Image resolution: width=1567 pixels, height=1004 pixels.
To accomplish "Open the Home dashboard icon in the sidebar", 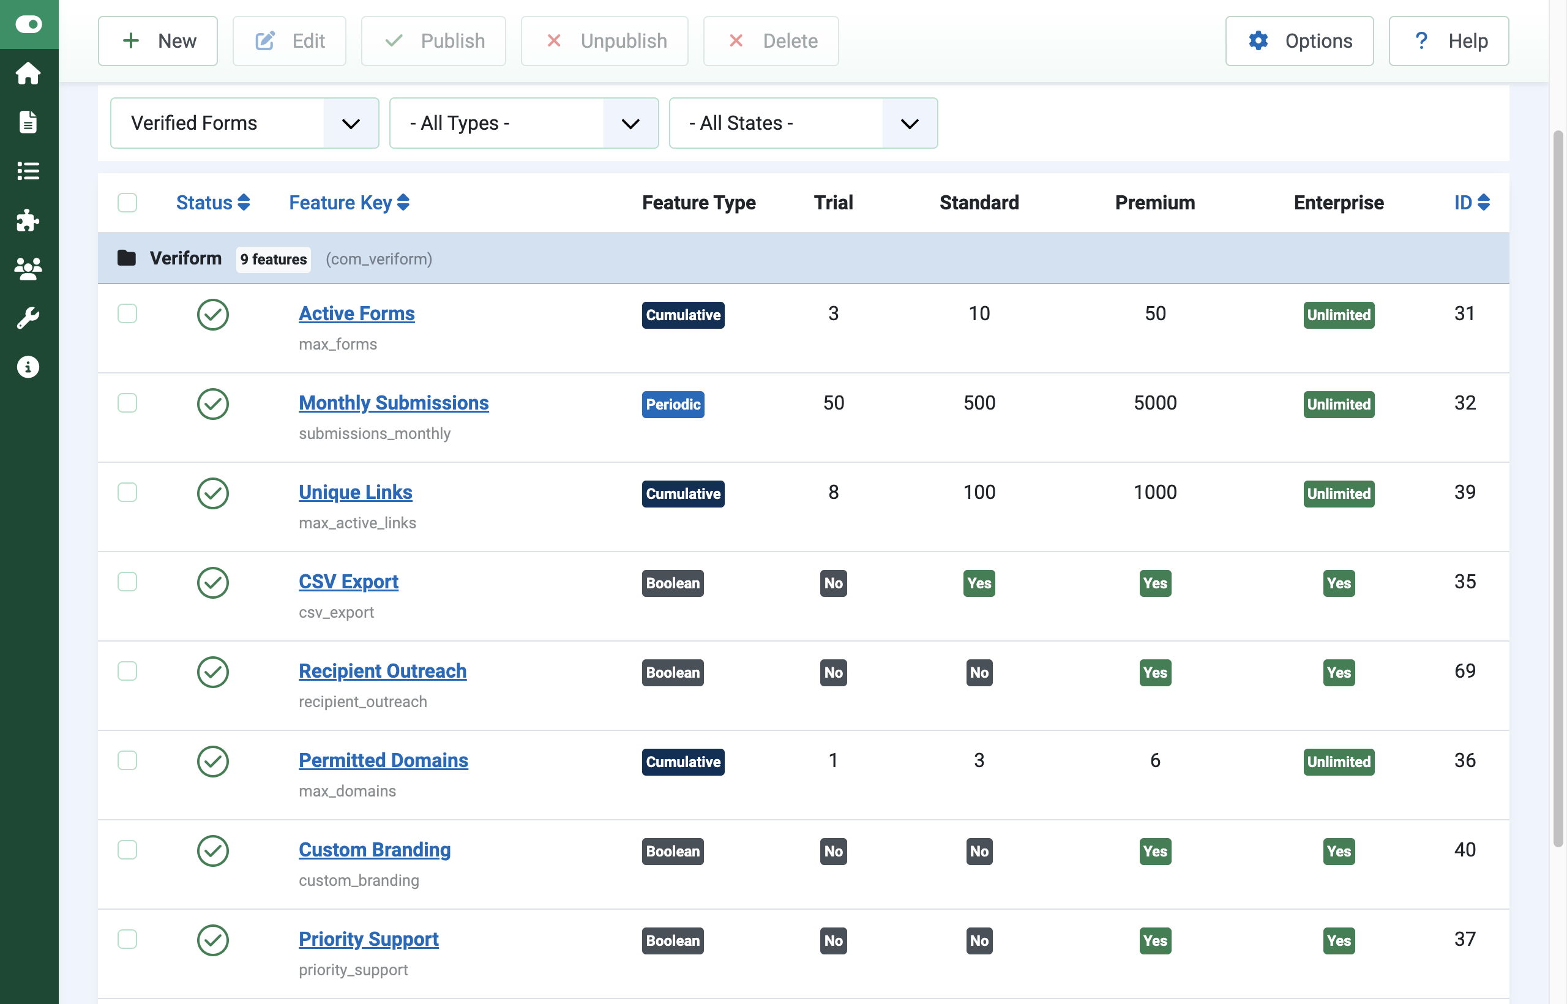I will point(29,73).
